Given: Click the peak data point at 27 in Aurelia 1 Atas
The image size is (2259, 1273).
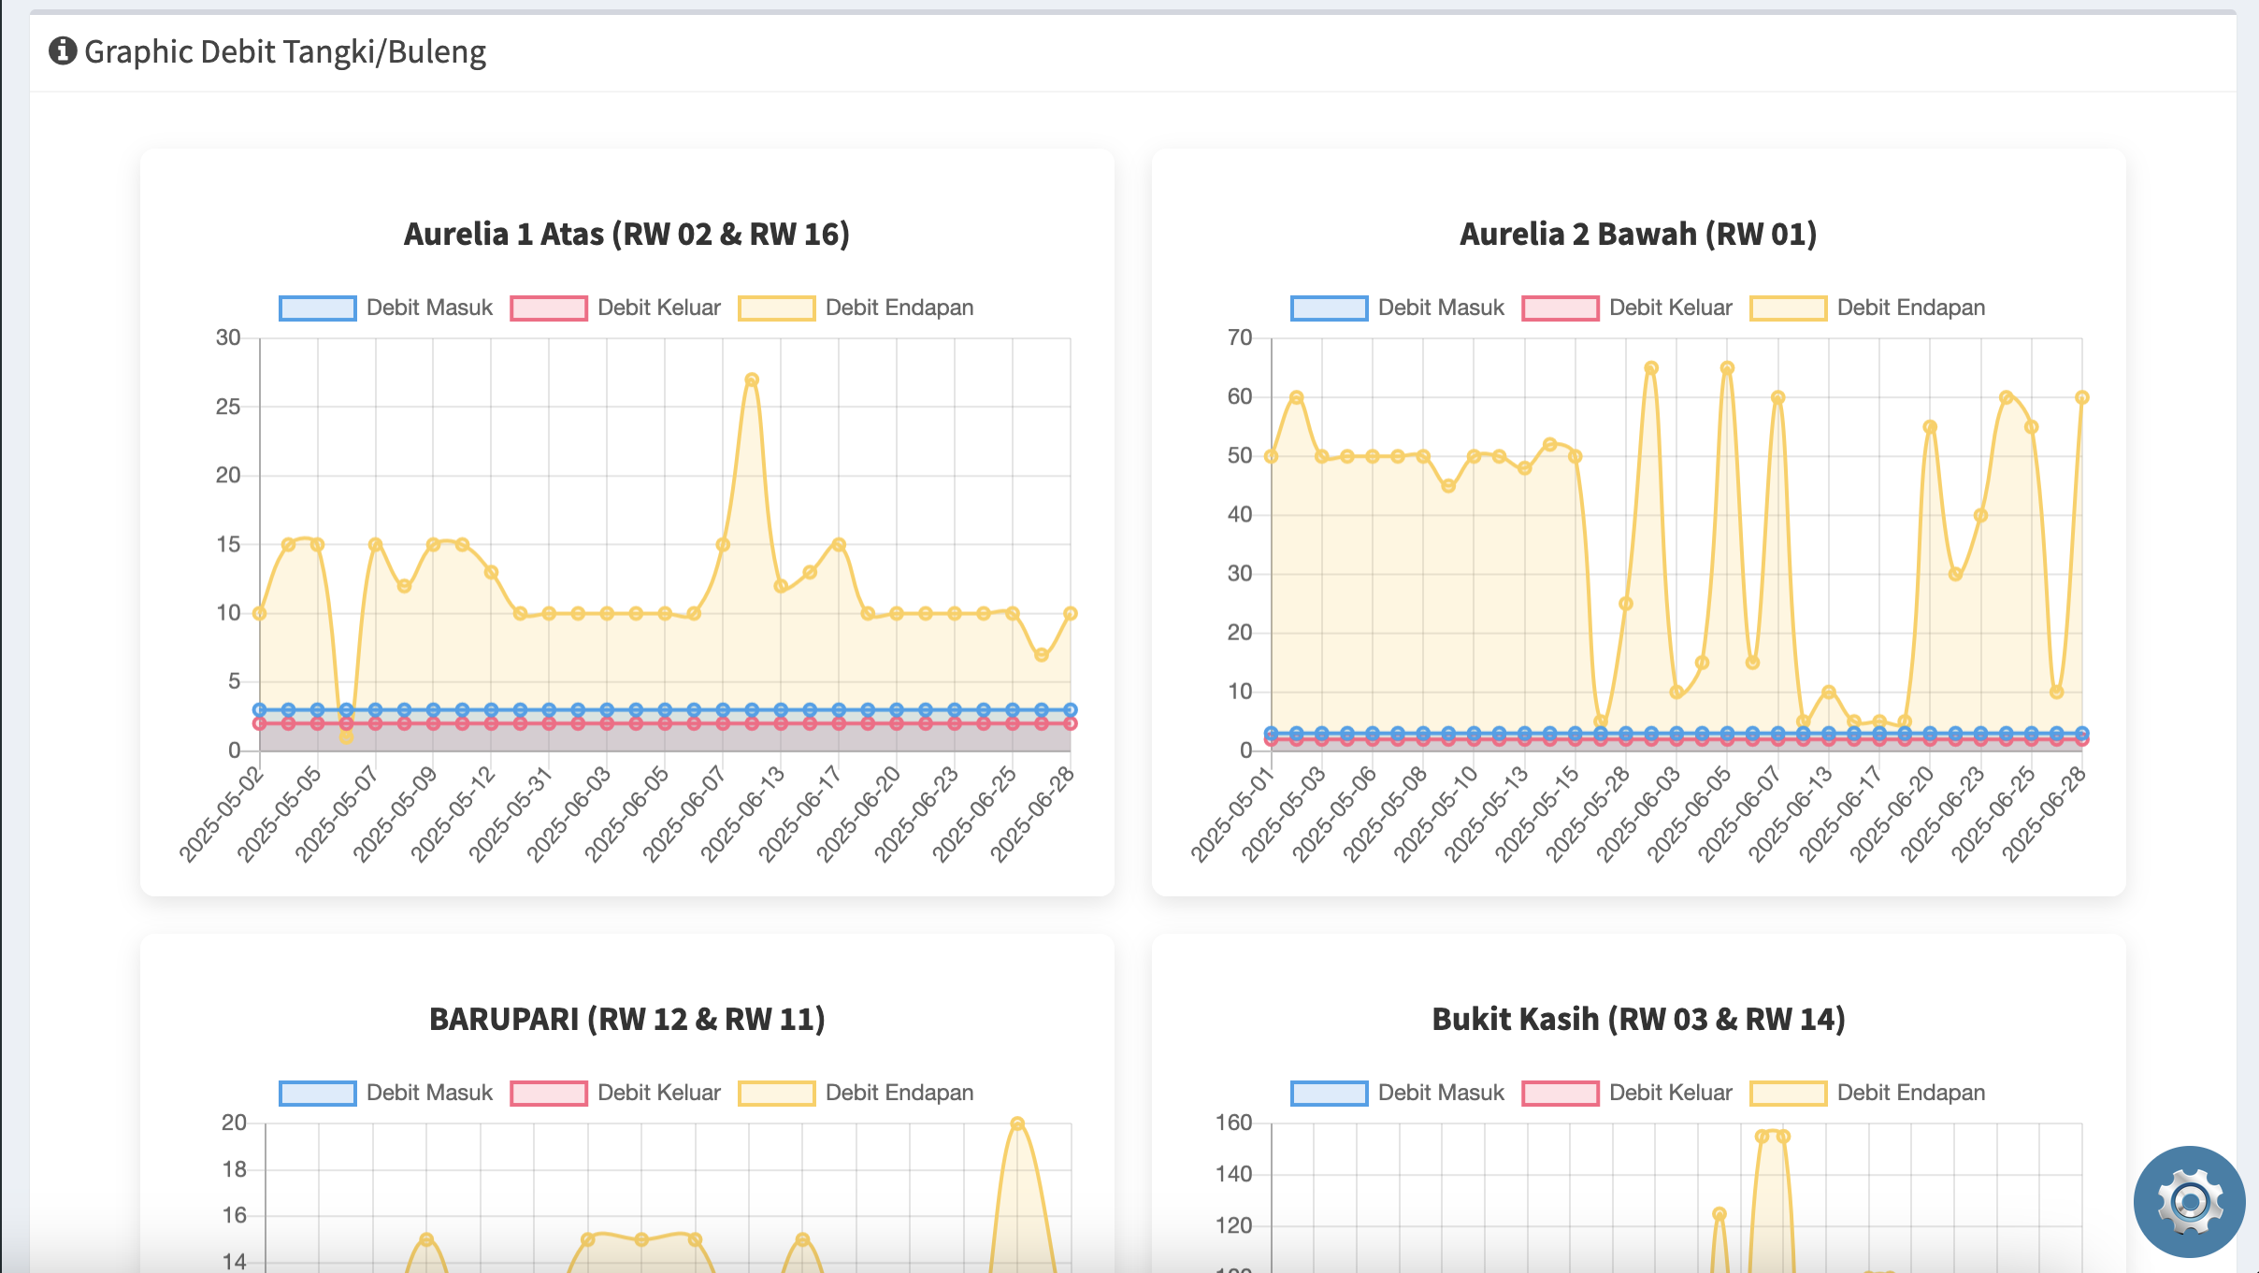Looking at the screenshot, I should coord(752,379).
